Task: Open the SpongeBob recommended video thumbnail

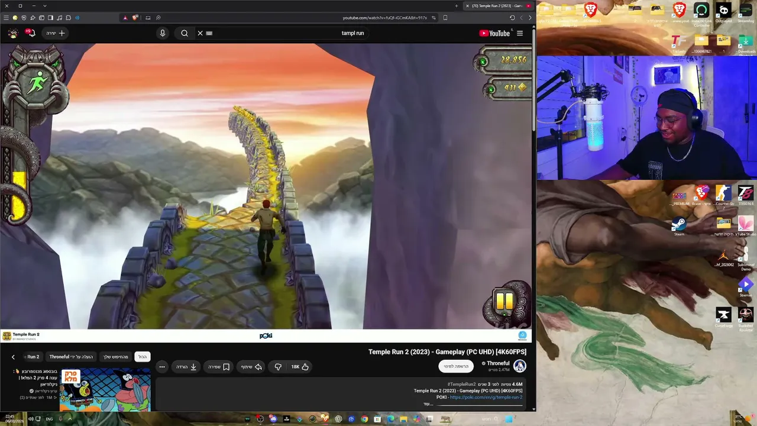Action: click(x=105, y=390)
